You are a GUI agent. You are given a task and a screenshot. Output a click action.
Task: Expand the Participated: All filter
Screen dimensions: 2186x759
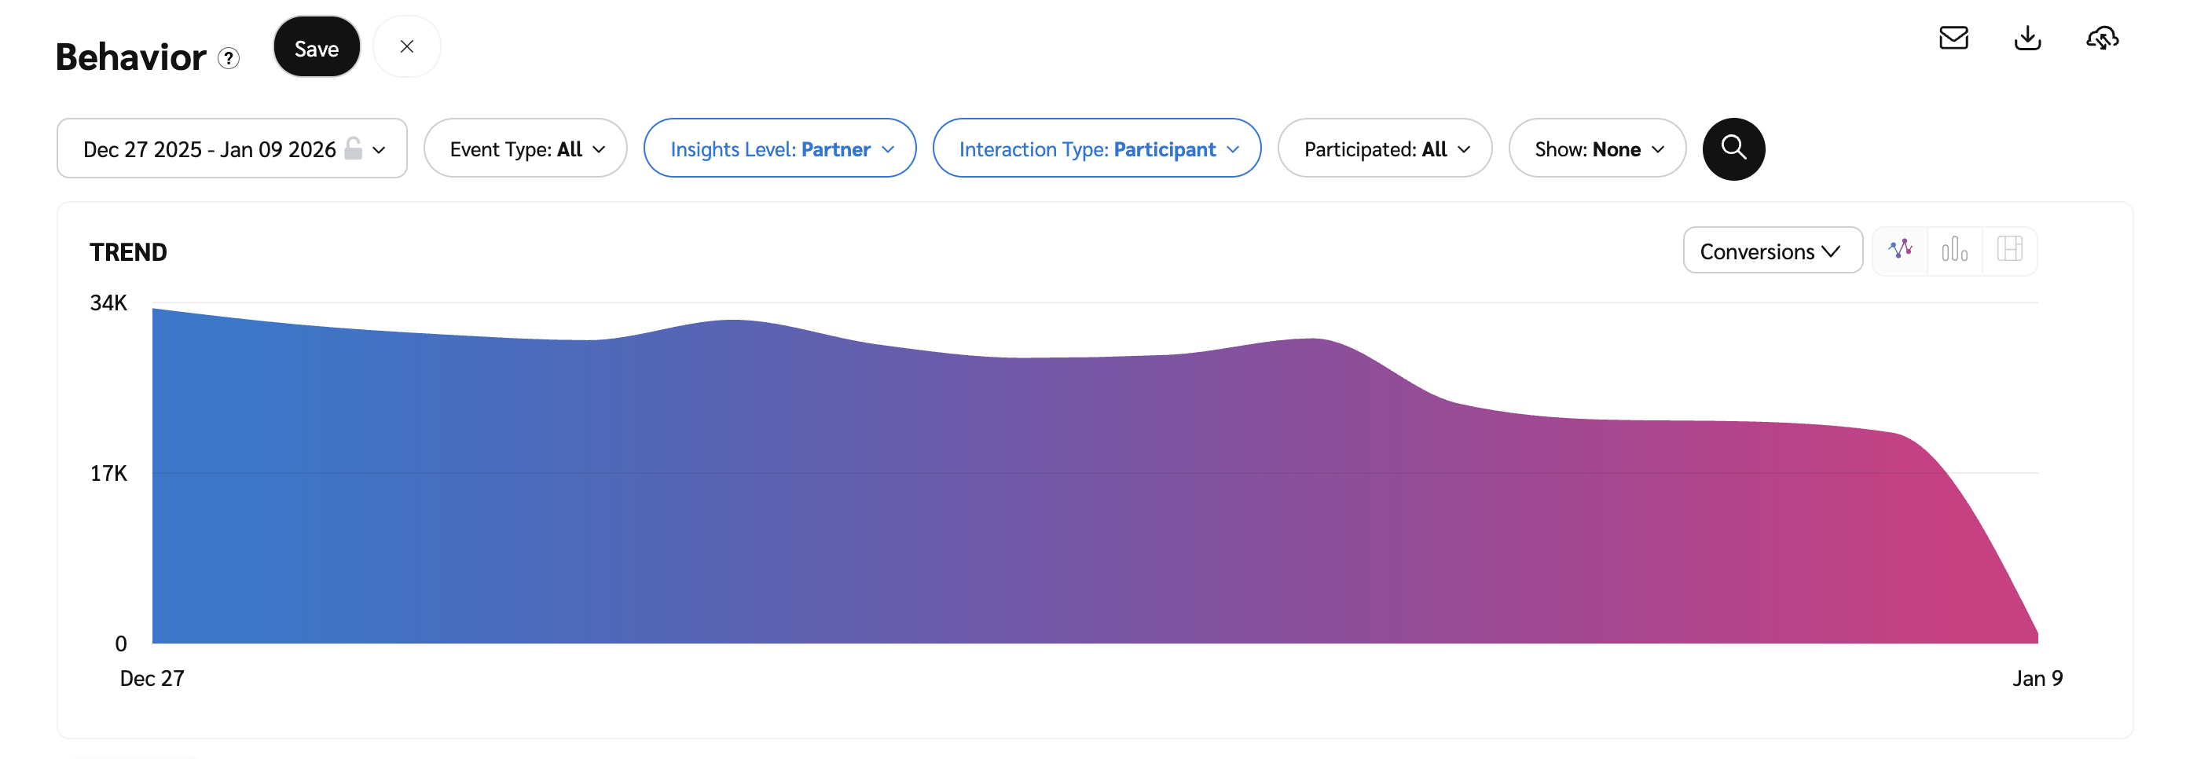(x=1384, y=148)
